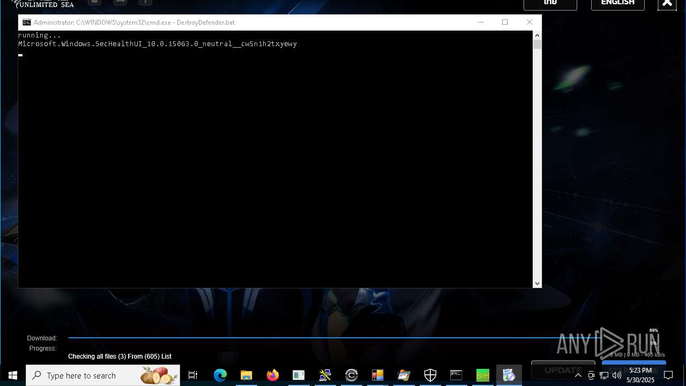
Task: Click the Unlimited Sea logo
Action: [44, 4]
